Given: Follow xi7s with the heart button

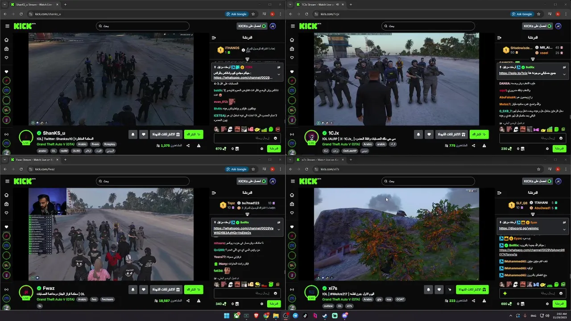Looking at the screenshot, I should click(x=439, y=289).
